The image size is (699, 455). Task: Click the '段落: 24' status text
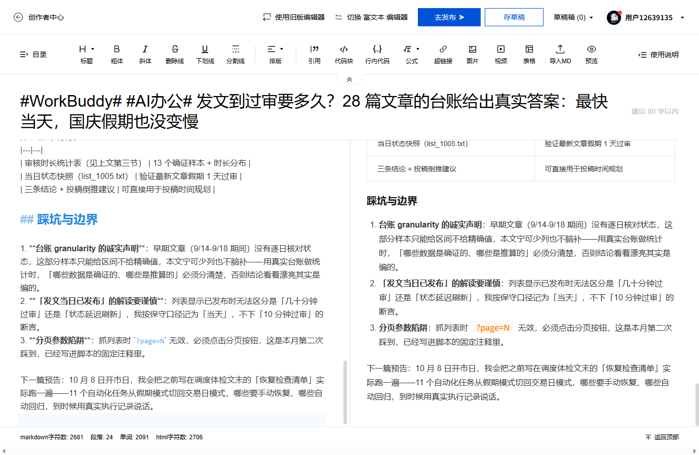pyautogui.click(x=102, y=437)
